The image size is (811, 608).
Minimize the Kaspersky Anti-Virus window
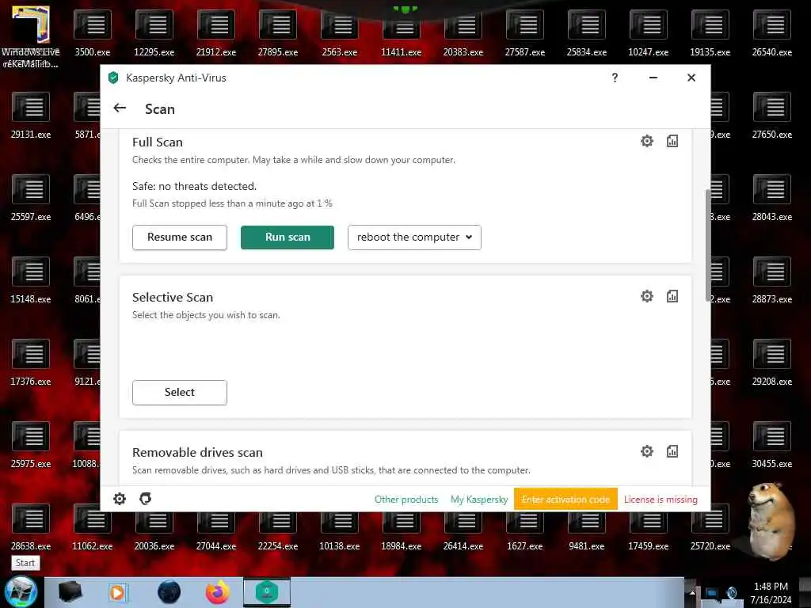pyautogui.click(x=653, y=78)
